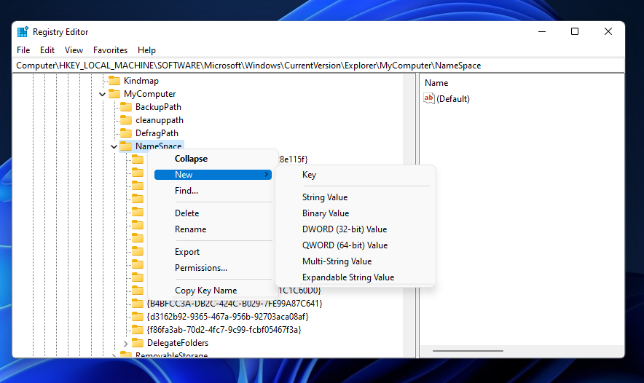Screen dimensions: 644x383
Task: Choose Export in the context menu
Action: click(x=213, y=252)
